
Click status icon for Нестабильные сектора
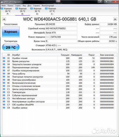(x=4, y=98)
